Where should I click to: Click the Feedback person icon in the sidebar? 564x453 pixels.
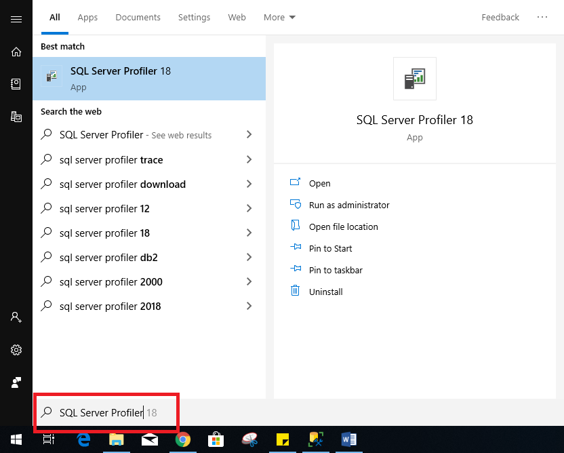point(16,382)
